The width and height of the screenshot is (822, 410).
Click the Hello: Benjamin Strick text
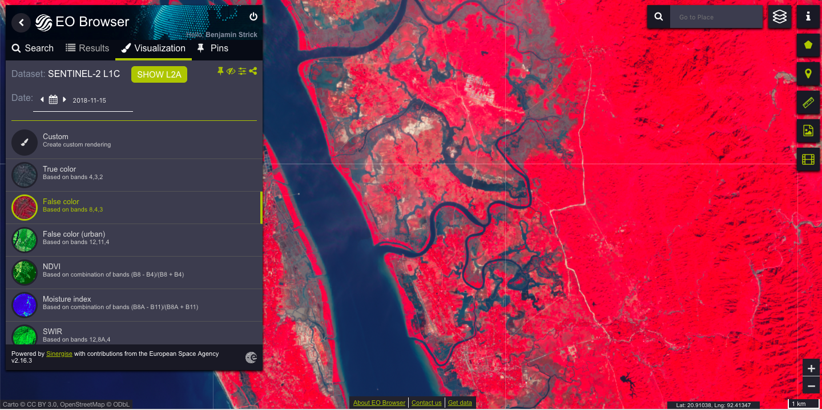(221, 35)
